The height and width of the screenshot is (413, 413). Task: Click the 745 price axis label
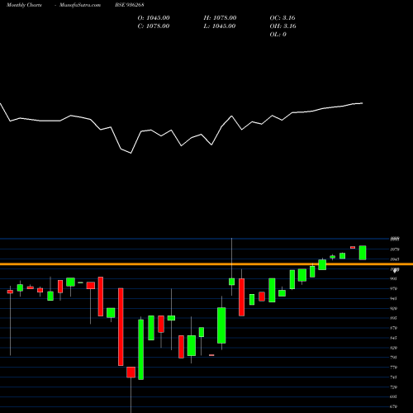394,377
